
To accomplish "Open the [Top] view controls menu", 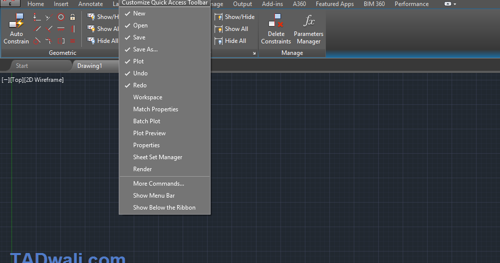I will 17,80.
